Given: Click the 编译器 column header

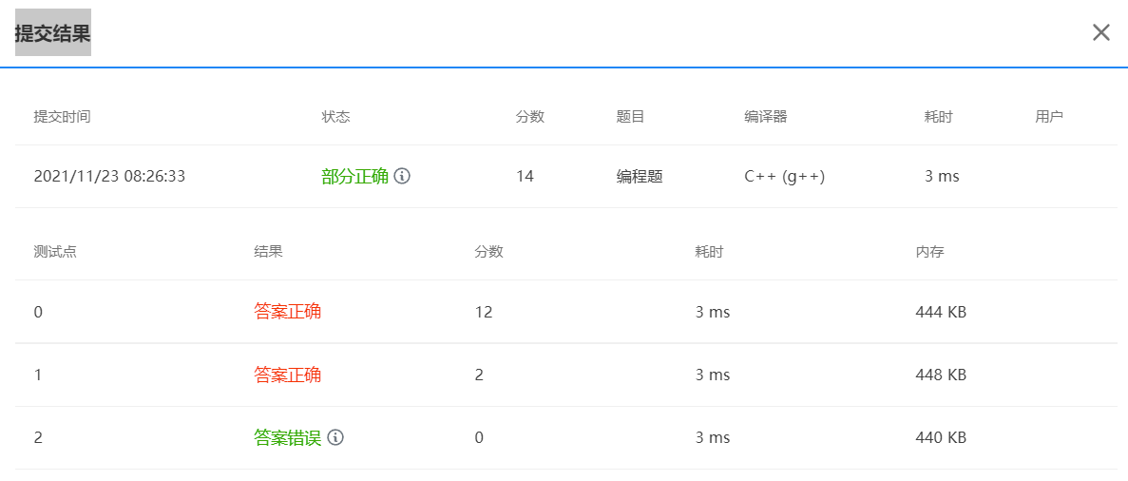Looking at the screenshot, I should pyautogui.click(x=765, y=117).
